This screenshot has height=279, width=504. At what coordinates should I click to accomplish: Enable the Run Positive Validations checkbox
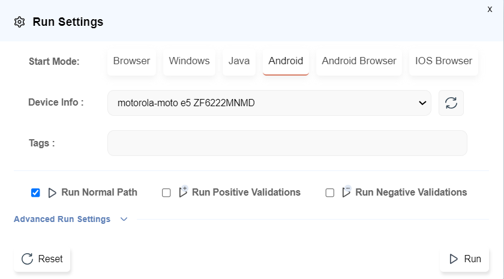(166, 193)
